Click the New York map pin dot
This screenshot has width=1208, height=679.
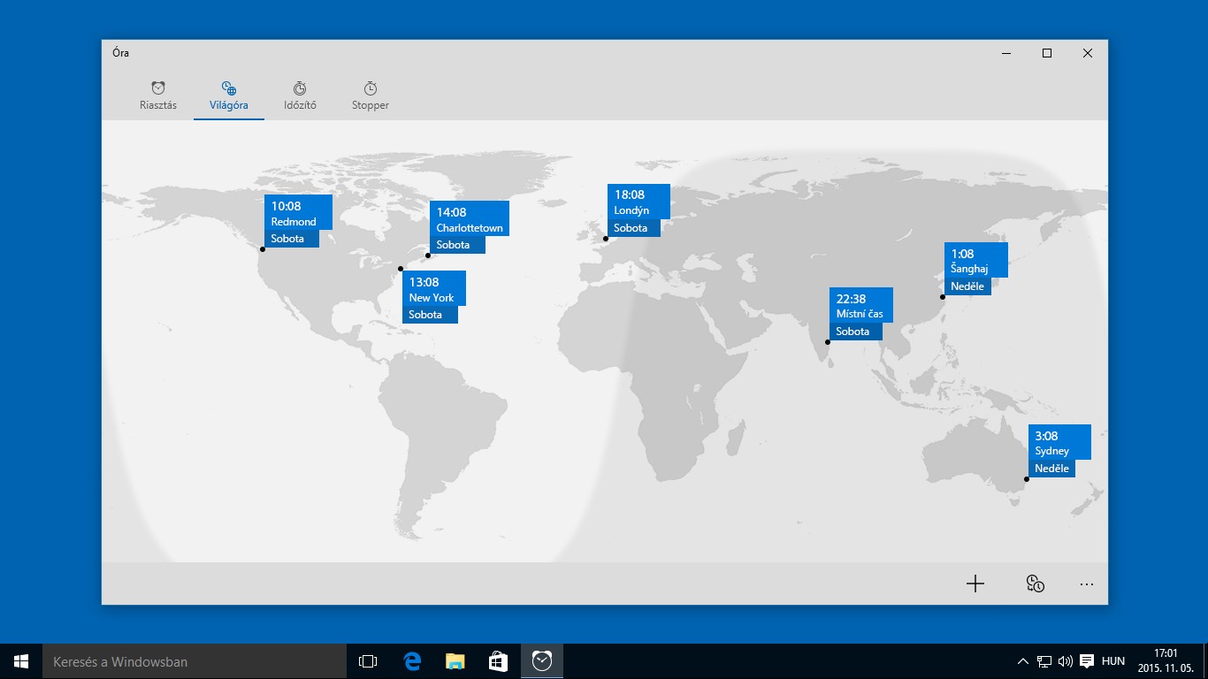point(401,269)
